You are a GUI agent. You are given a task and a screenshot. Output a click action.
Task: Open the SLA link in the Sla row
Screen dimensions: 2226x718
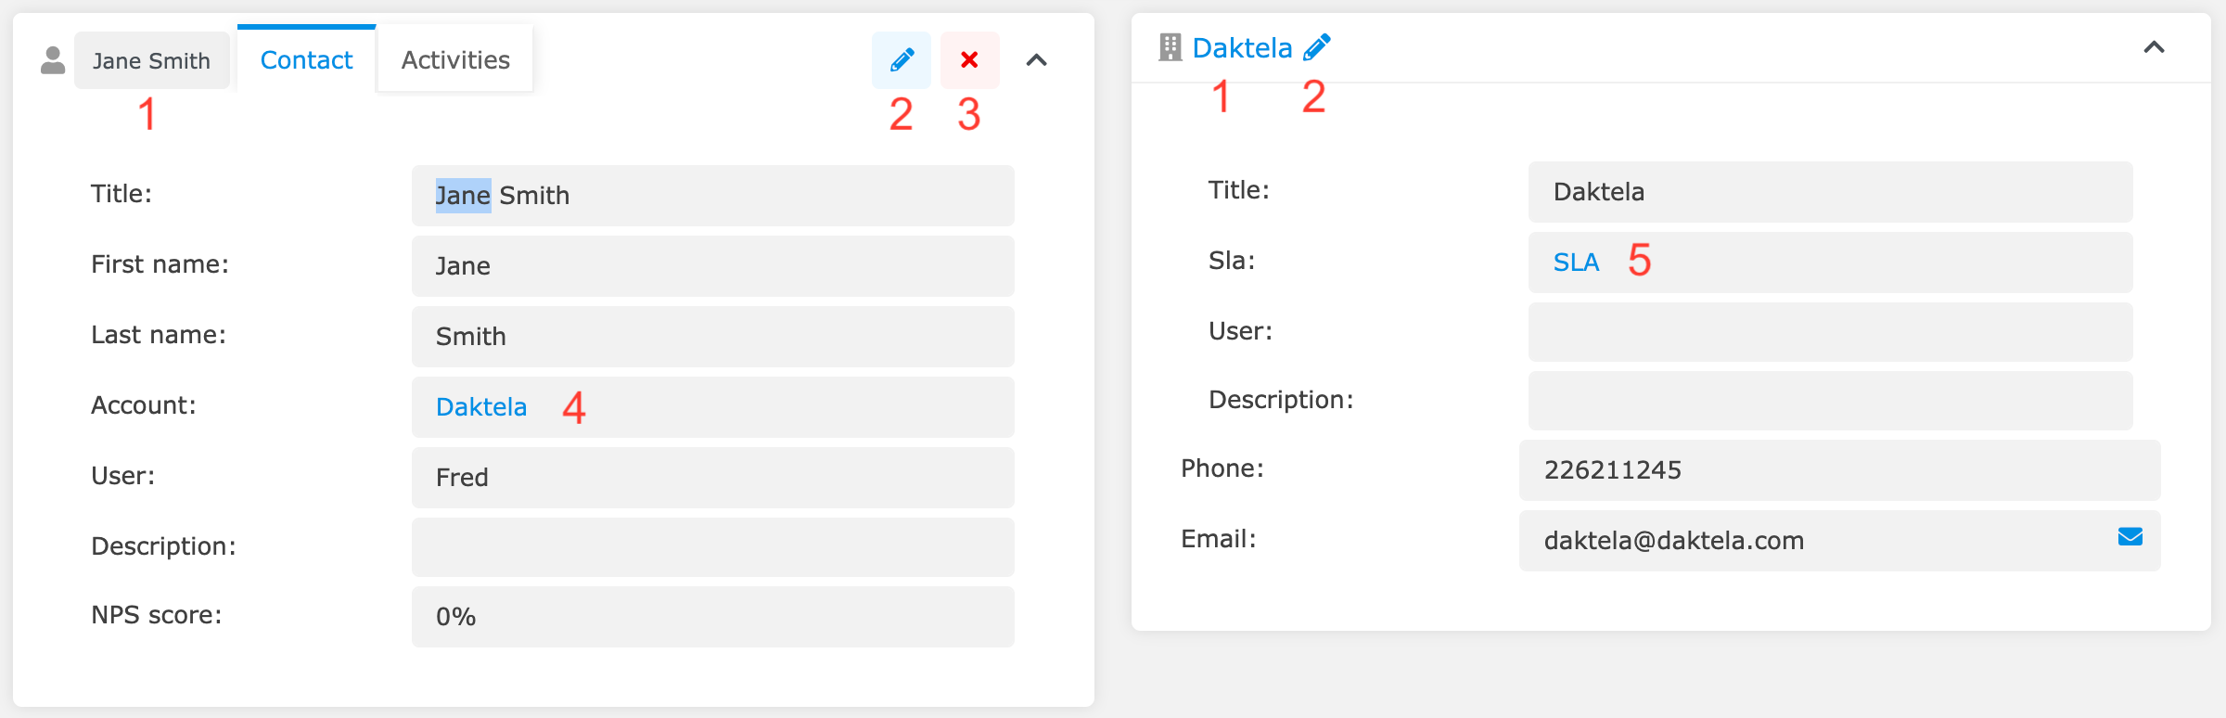1576,262
